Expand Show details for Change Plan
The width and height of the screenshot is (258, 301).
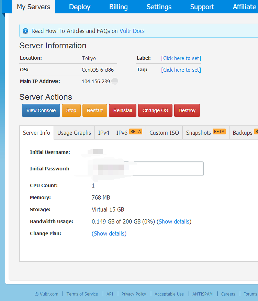click(x=109, y=233)
